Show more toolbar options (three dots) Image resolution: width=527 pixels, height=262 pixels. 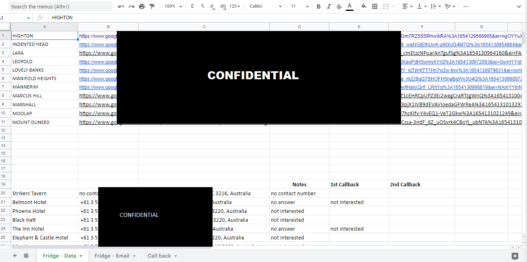click(466, 6)
